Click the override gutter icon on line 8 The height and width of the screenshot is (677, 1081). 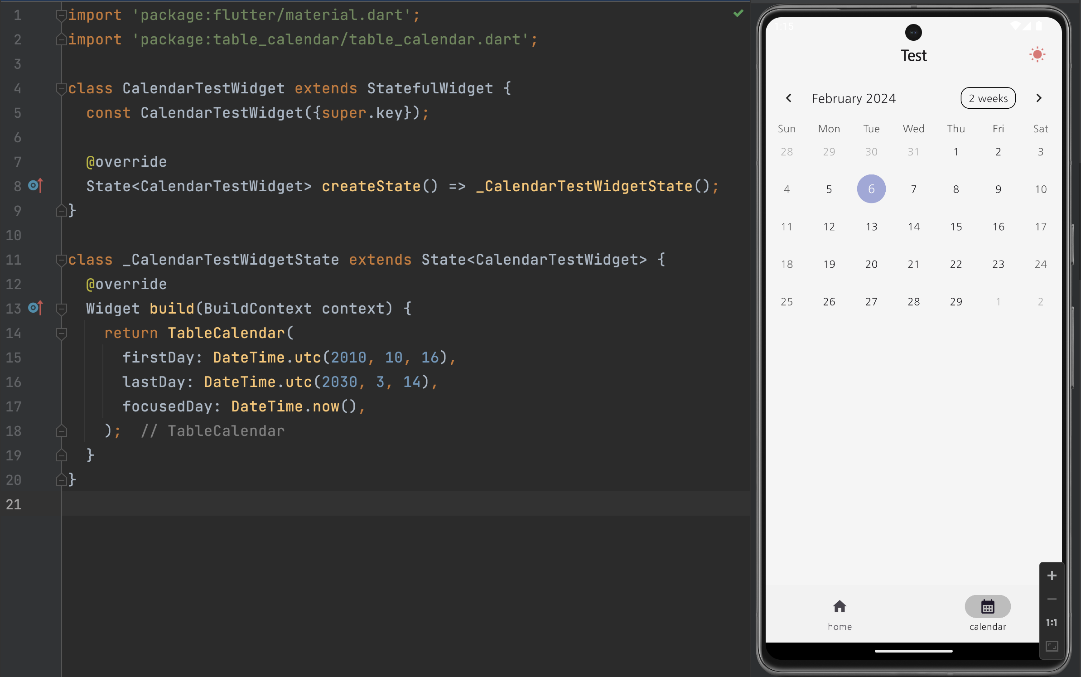point(35,186)
